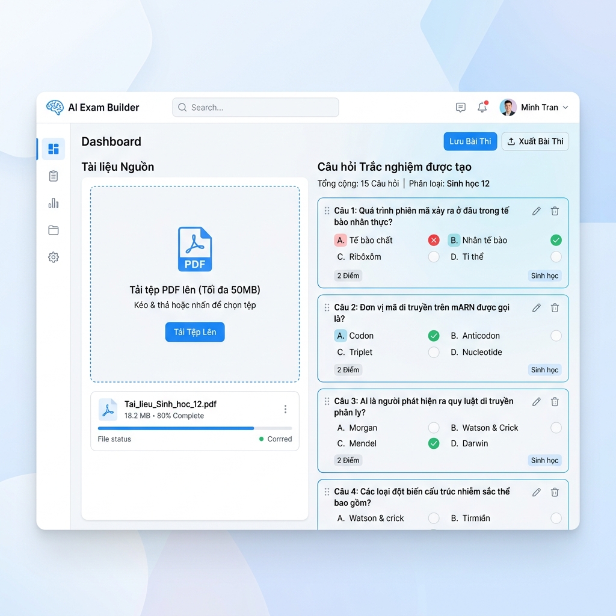Click the PDF file icon beside Tai_lieu_Sinh_hoc_12.pdf

[108, 409]
